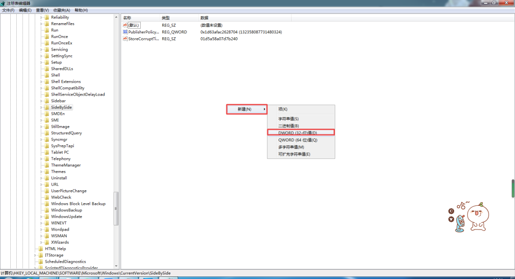515x279 pixels.
Task: Click the StoreCorruptTi string value icon
Action: click(125, 39)
